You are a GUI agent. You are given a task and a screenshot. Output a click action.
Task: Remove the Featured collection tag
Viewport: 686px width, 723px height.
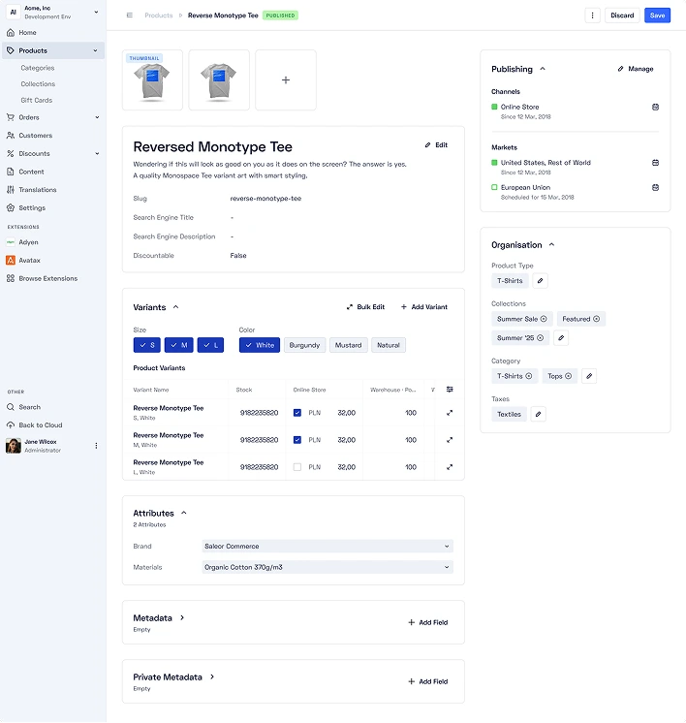pyautogui.click(x=597, y=319)
